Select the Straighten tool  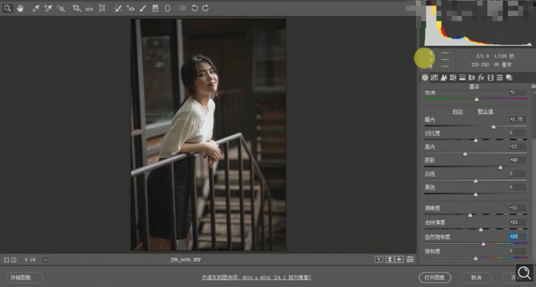click(x=89, y=8)
